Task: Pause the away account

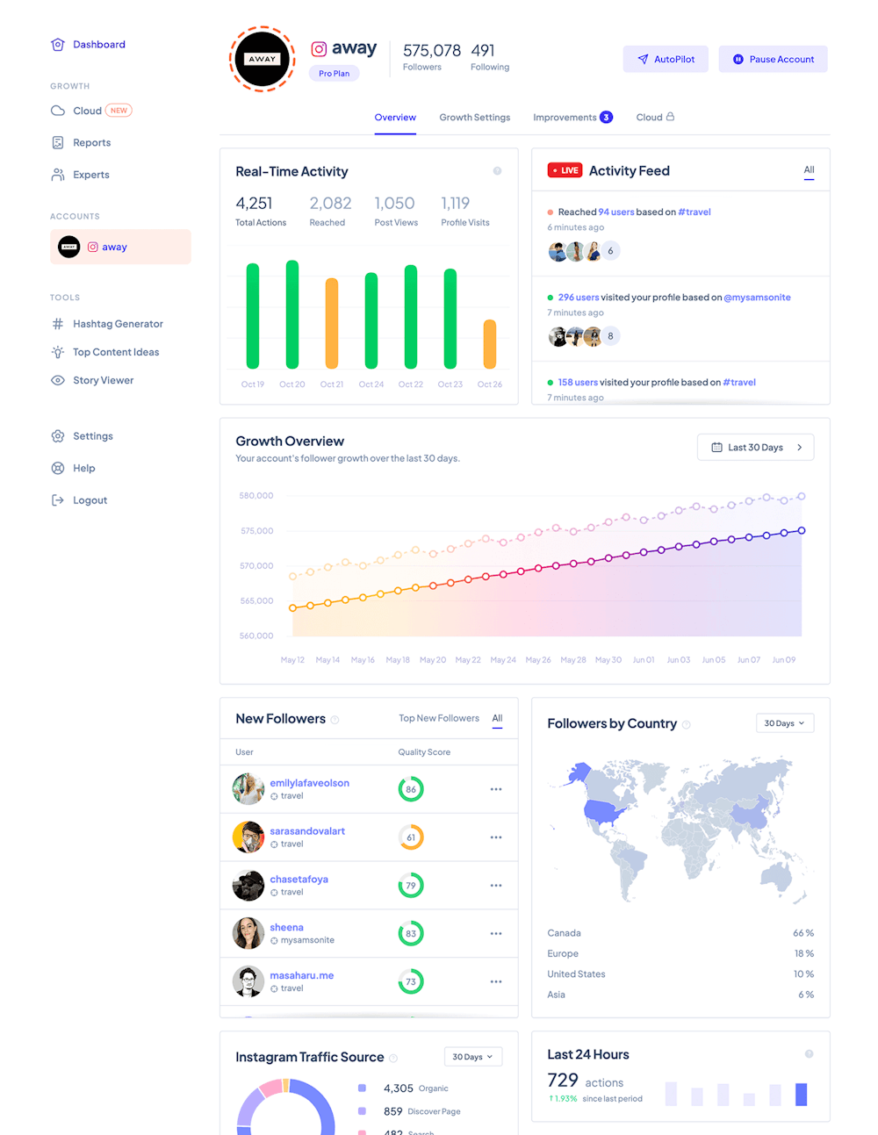Action: (773, 59)
